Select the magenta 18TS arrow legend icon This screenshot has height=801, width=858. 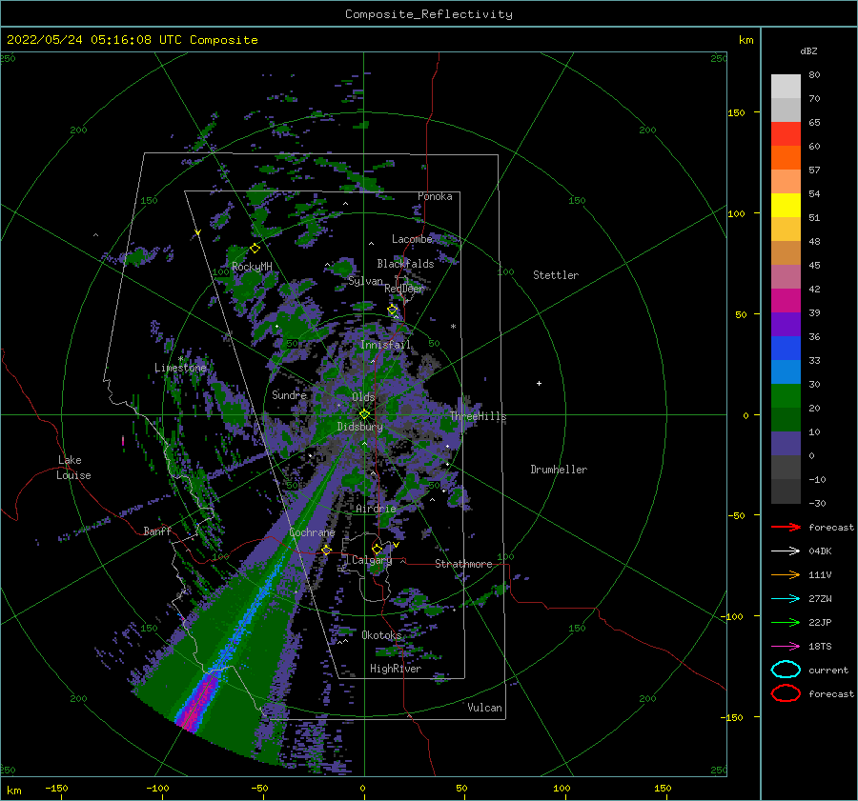[x=786, y=647]
